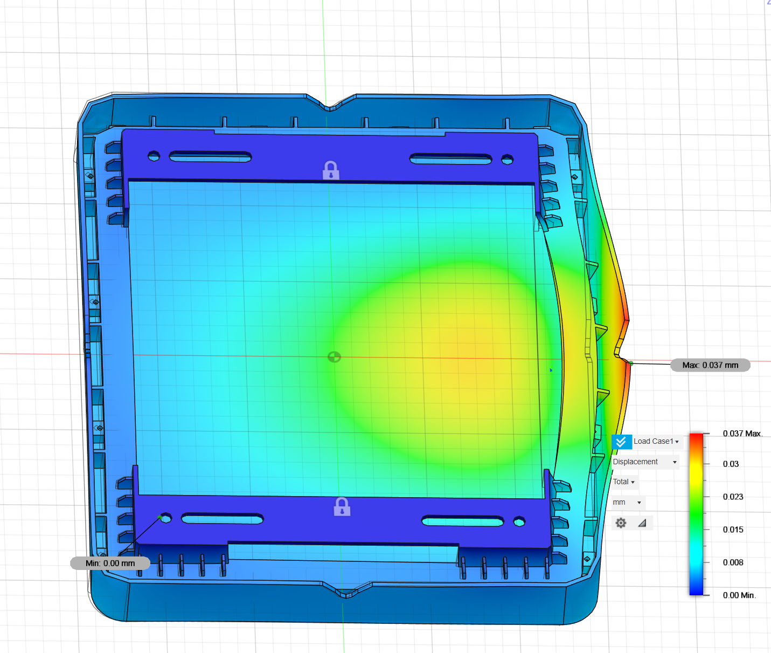Screen dimensions: 771x653
Task: Open the legend options gear icon
Action: pyautogui.click(x=621, y=523)
